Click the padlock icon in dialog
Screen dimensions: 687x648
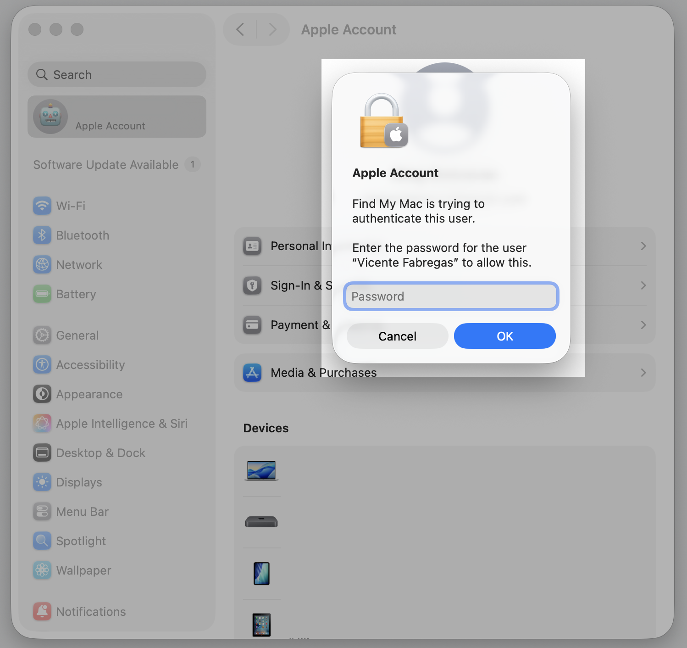[x=384, y=121]
